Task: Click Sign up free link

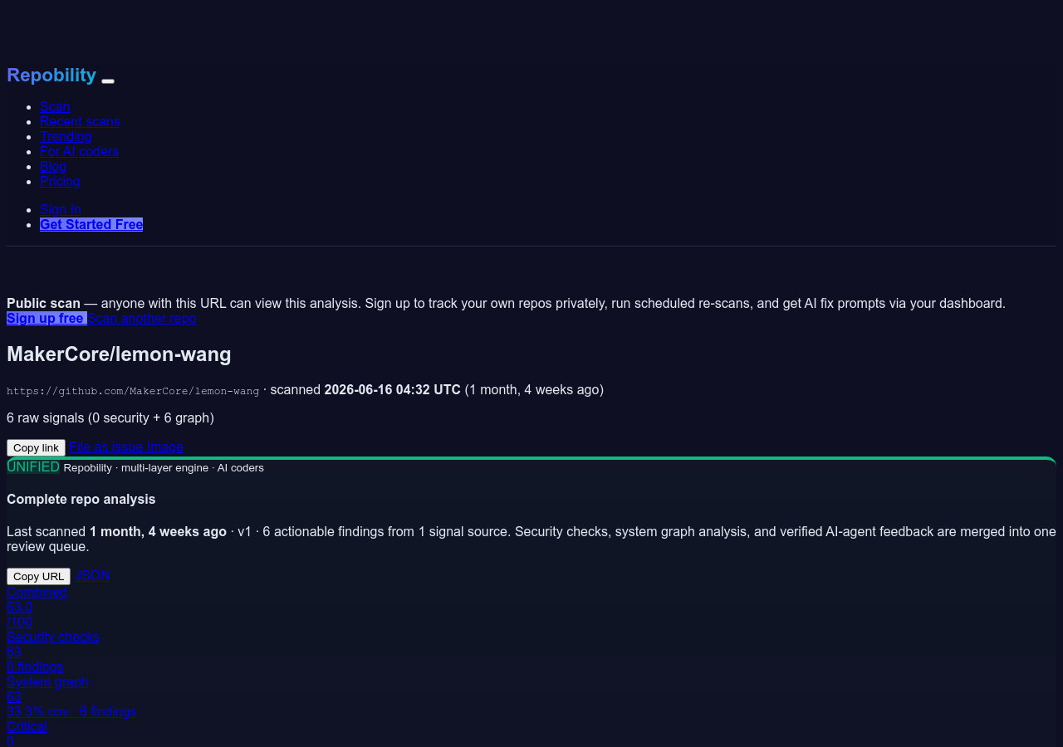Action: pos(47,318)
